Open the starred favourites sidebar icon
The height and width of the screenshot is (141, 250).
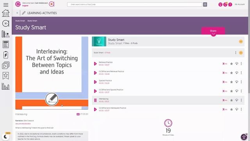click(5, 76)
